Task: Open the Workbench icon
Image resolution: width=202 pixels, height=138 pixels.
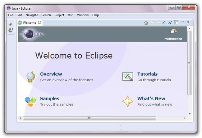Action: pos(174,31)
